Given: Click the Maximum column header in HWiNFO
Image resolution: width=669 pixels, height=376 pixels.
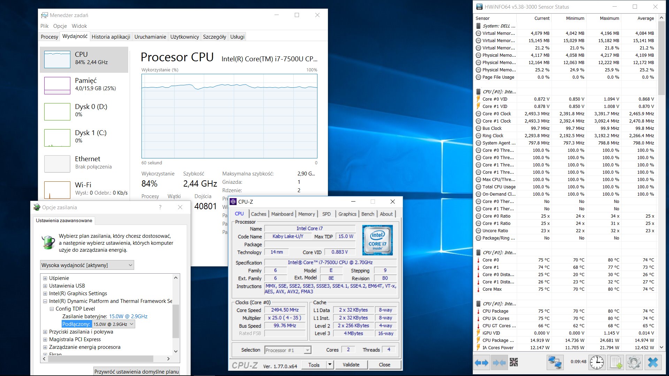Looking at the screenshot, I should (x=609, y=18).
